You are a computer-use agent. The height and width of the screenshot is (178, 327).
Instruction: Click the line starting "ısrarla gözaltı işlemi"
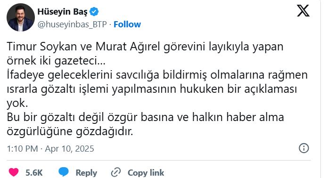152,89
